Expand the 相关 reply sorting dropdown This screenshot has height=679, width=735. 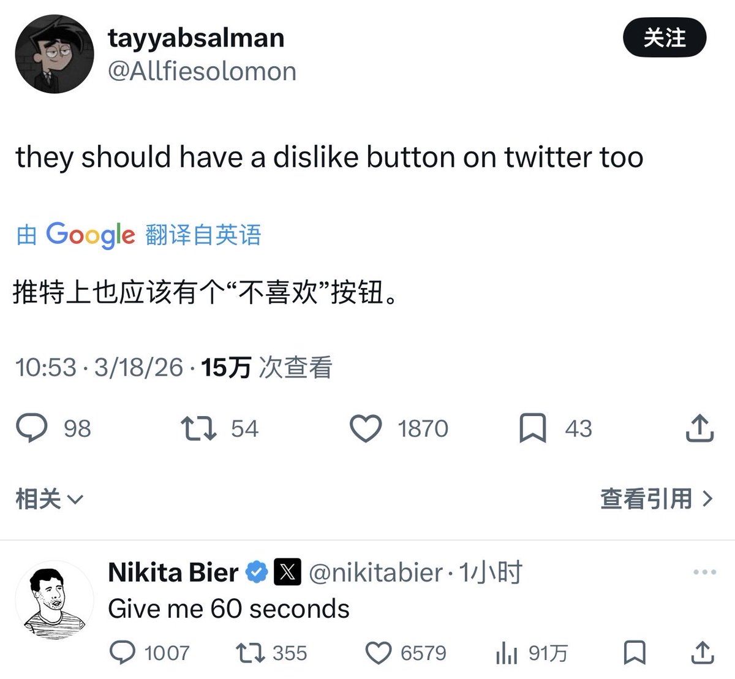pyautogui.click(x=49, y=499)
